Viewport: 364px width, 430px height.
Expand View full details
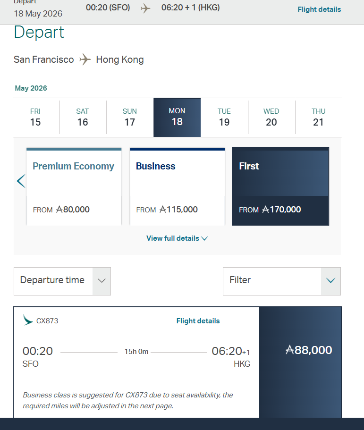[177, 238]
